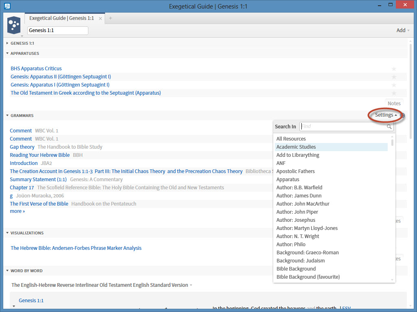Open Introduction JBA2 link
417x312 pixels.
click(24, 163)
